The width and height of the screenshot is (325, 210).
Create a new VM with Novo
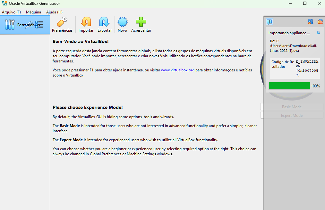[122, 25]
